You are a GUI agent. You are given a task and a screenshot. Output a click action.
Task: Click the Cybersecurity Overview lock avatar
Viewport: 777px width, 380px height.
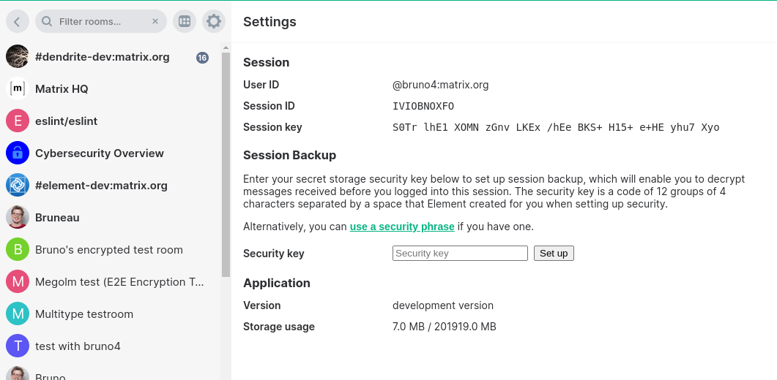[x=18, y=153]
